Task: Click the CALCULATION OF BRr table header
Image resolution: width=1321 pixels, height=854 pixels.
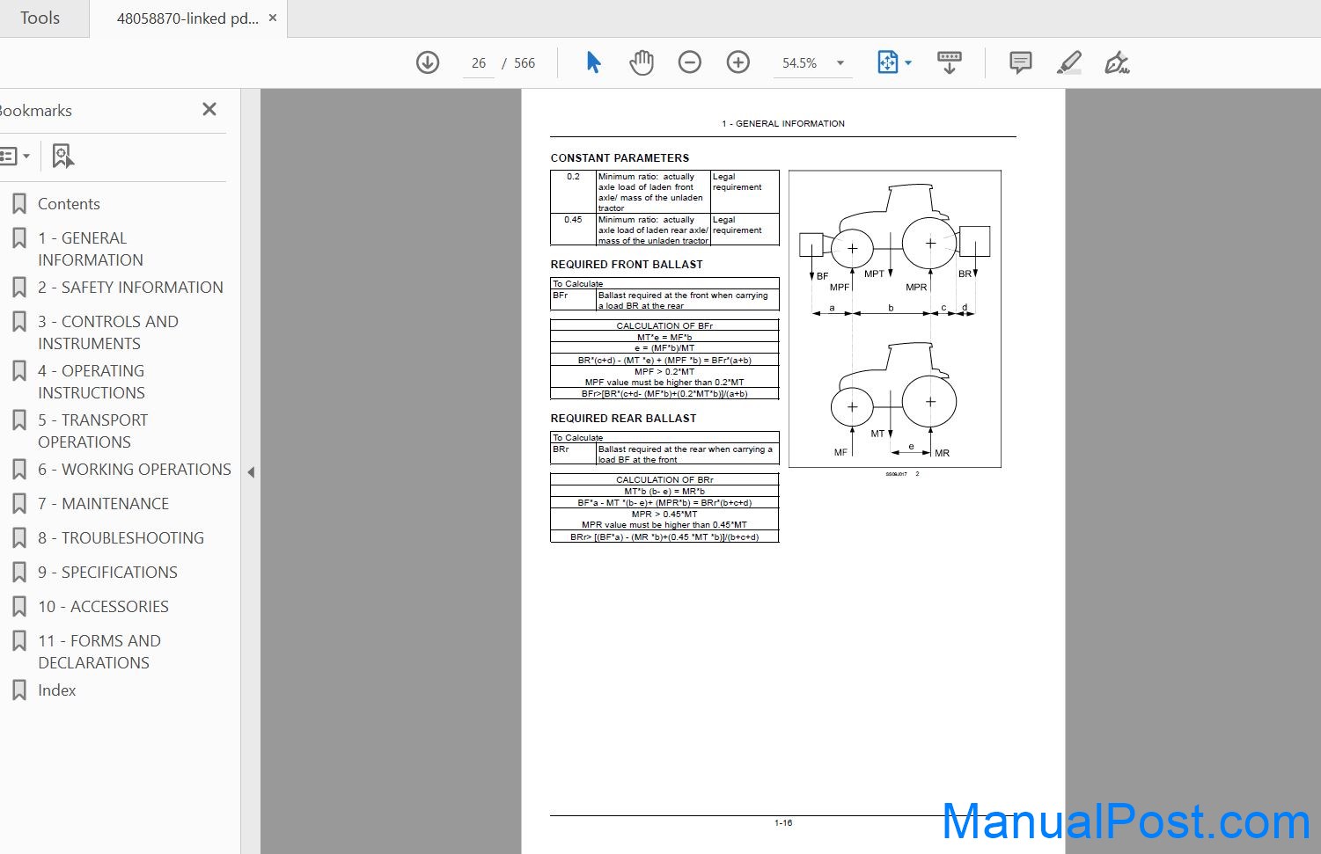Action: point(664,479)
